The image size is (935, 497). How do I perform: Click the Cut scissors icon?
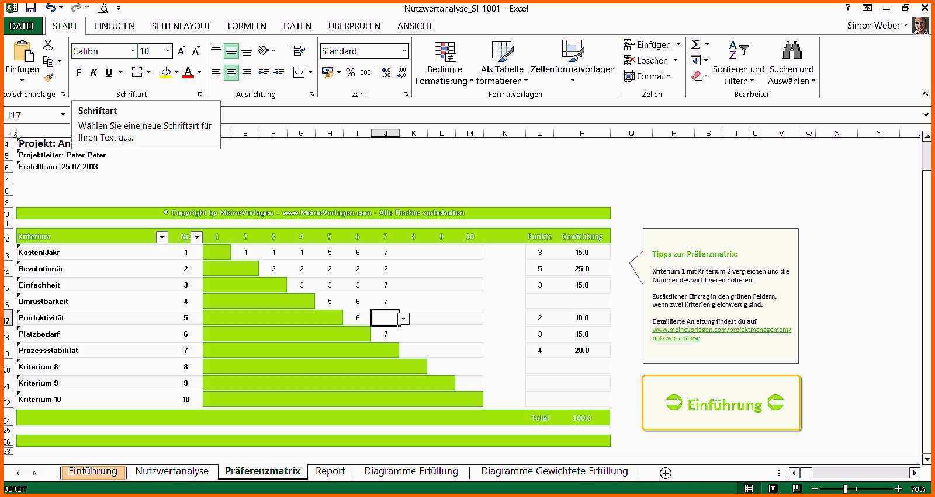click(x=48, y=45)
